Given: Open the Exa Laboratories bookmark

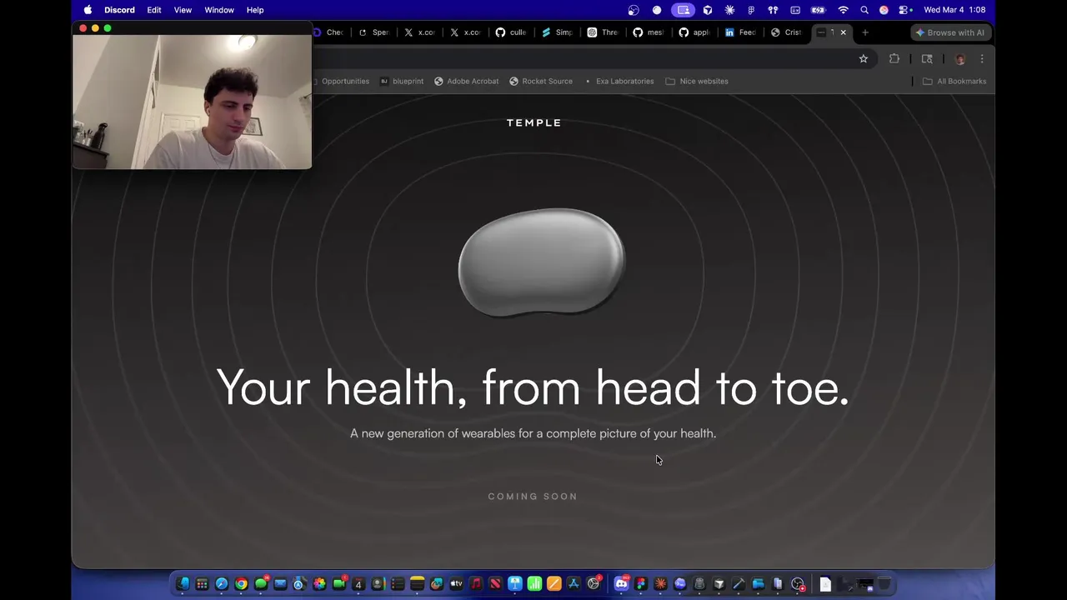Looking at the screenshot, I should [619, 81].
